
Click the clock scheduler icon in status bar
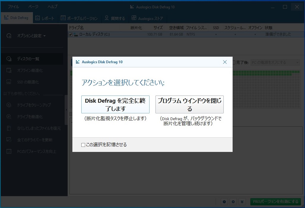click(x=224, y=202)
